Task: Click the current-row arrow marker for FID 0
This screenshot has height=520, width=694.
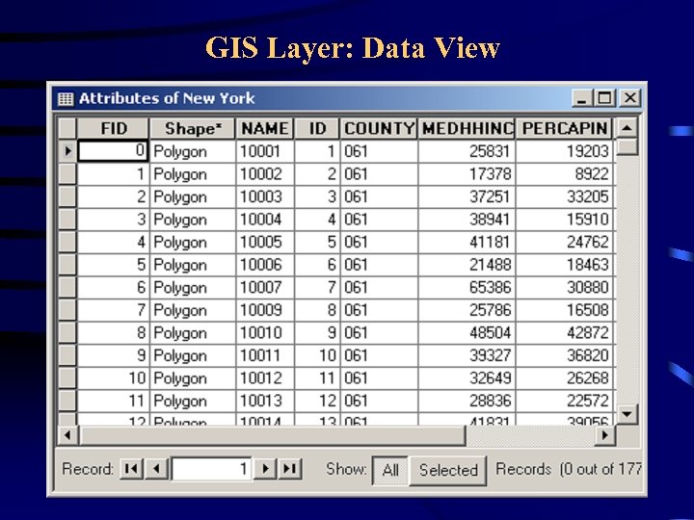Action: [x=67, y=151]
